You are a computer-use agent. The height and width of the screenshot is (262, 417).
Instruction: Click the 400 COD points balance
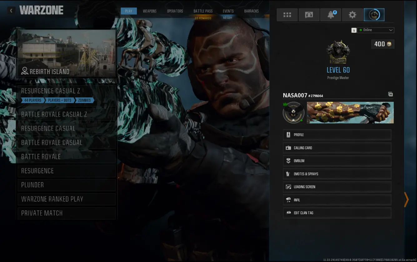click(383, 44)
